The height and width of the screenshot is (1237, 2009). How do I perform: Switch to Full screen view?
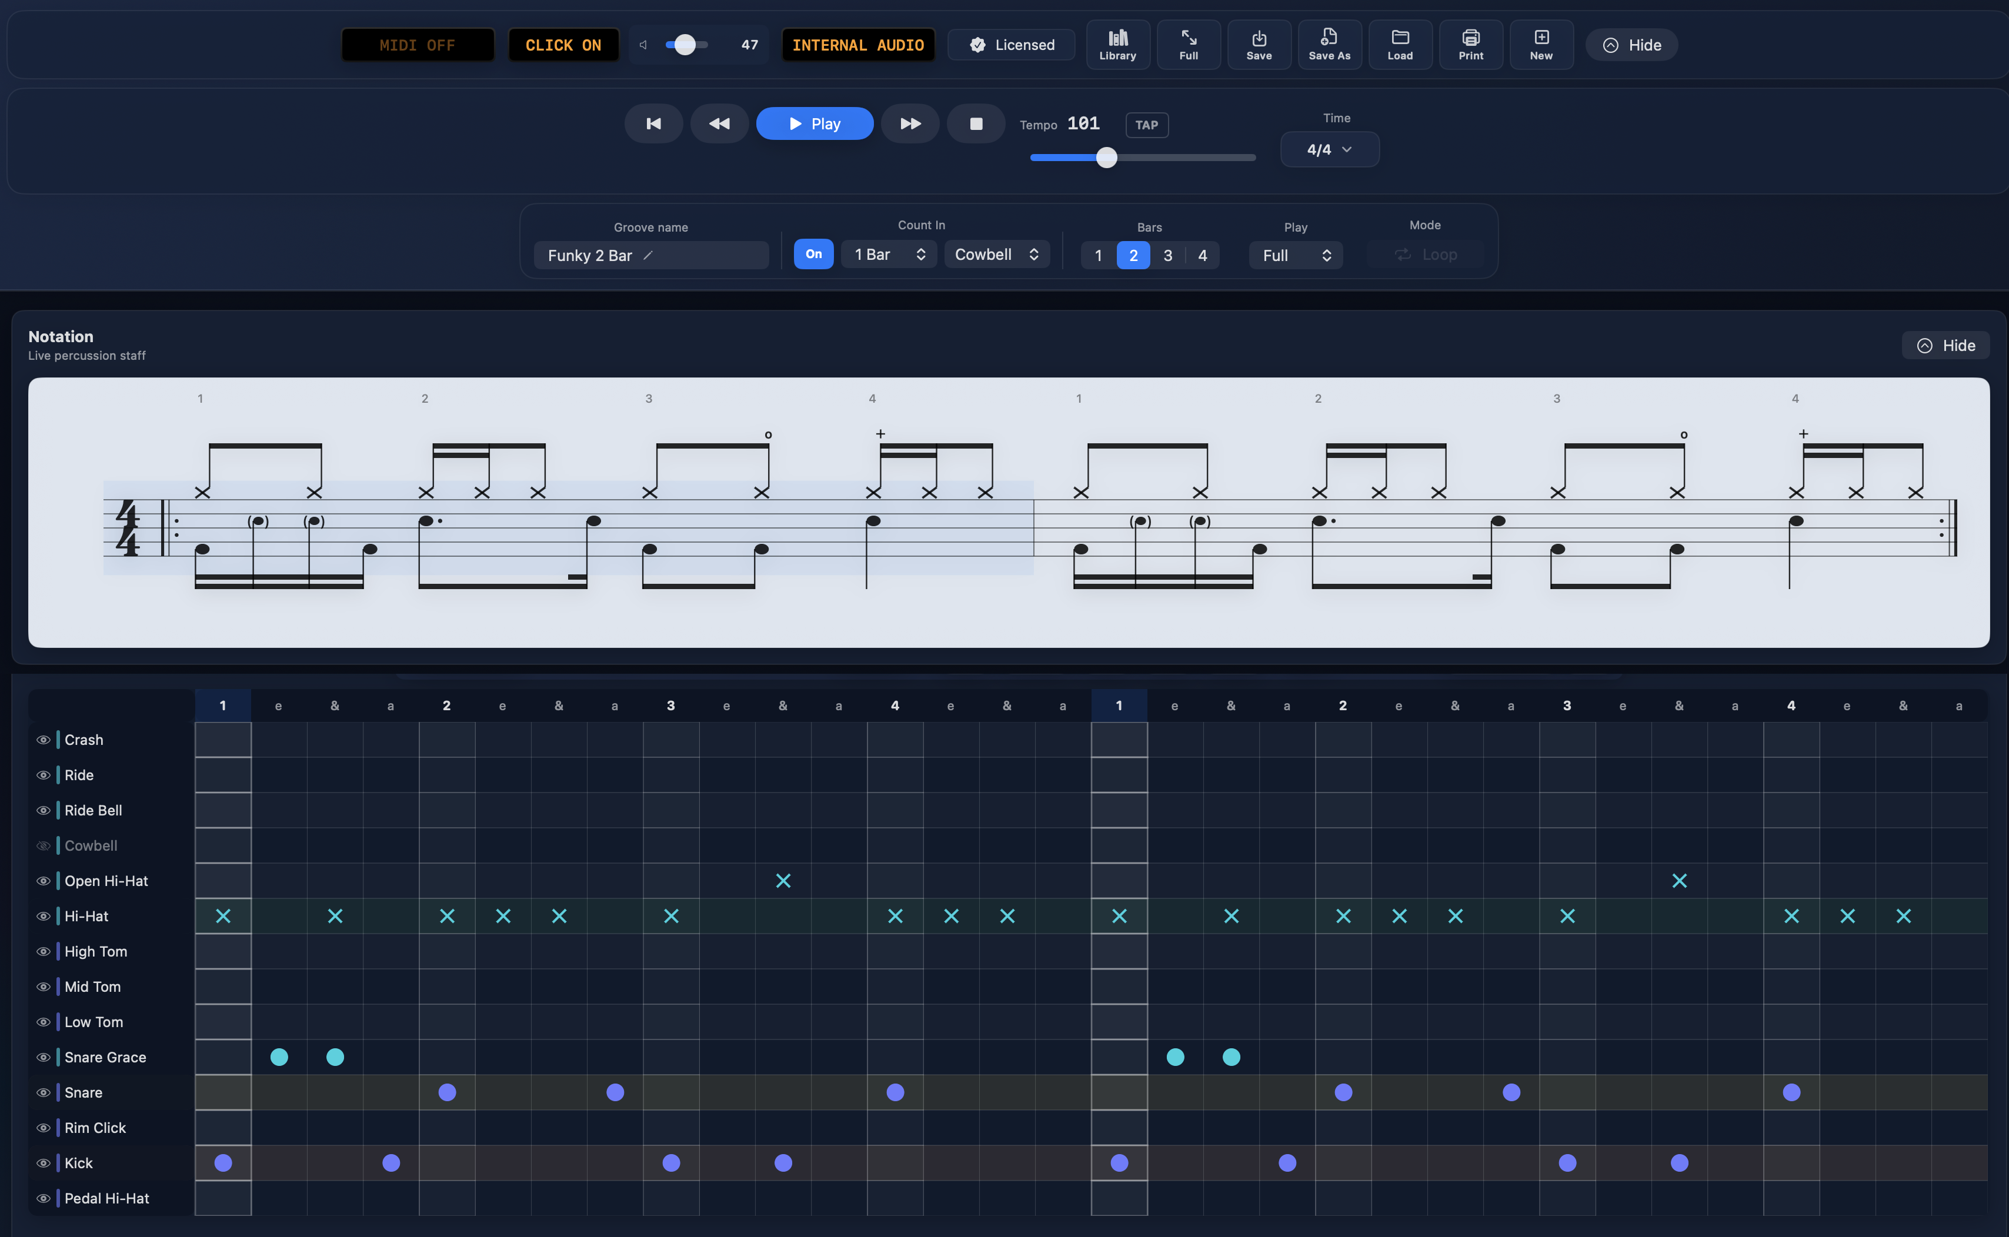1188,45
